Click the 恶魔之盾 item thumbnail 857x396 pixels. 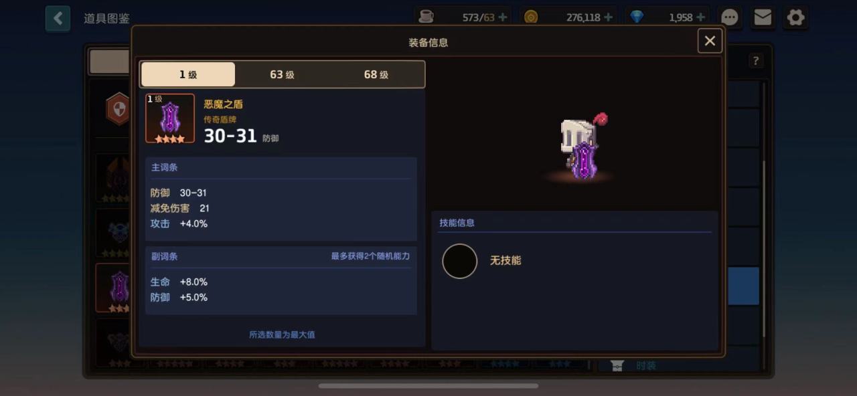pos(170,118)
